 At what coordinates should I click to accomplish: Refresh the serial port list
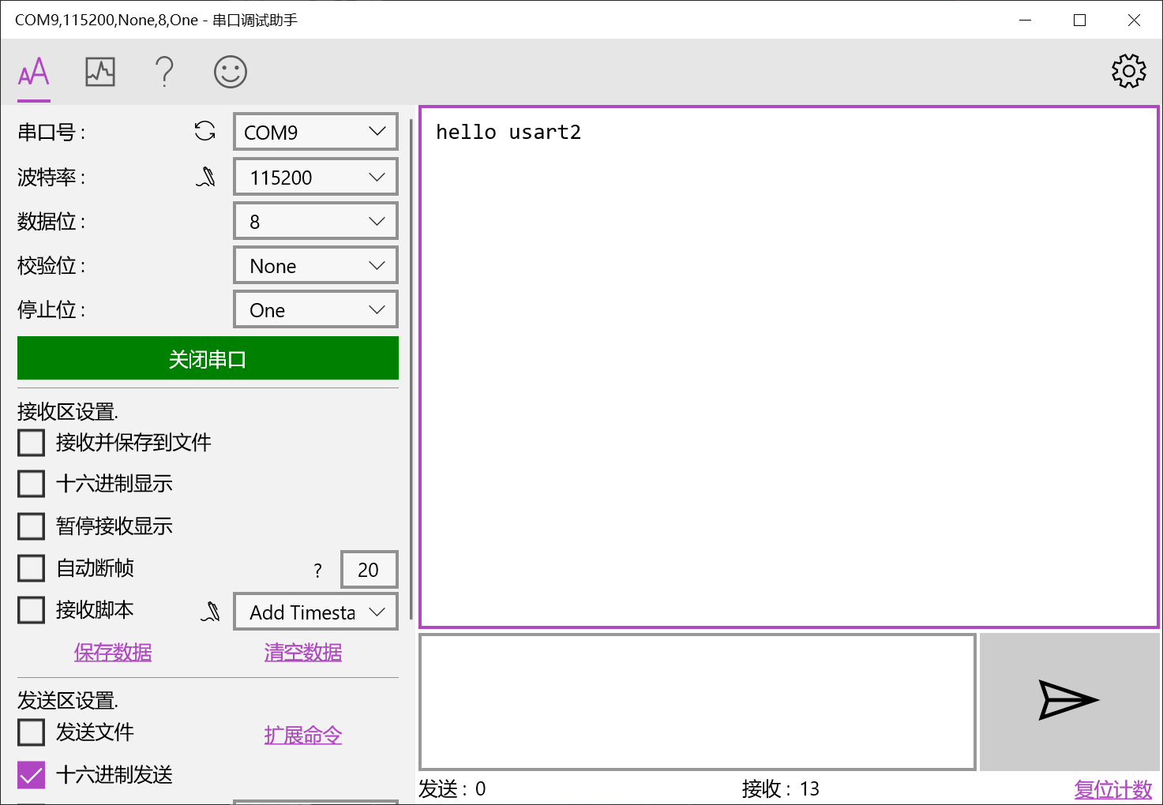click(204, 132)
